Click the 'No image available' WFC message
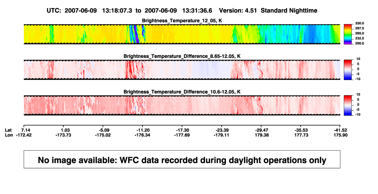Image resolution: width=378 pixels, height=194 pixels. pyautogui.click(x=182, y=160)
